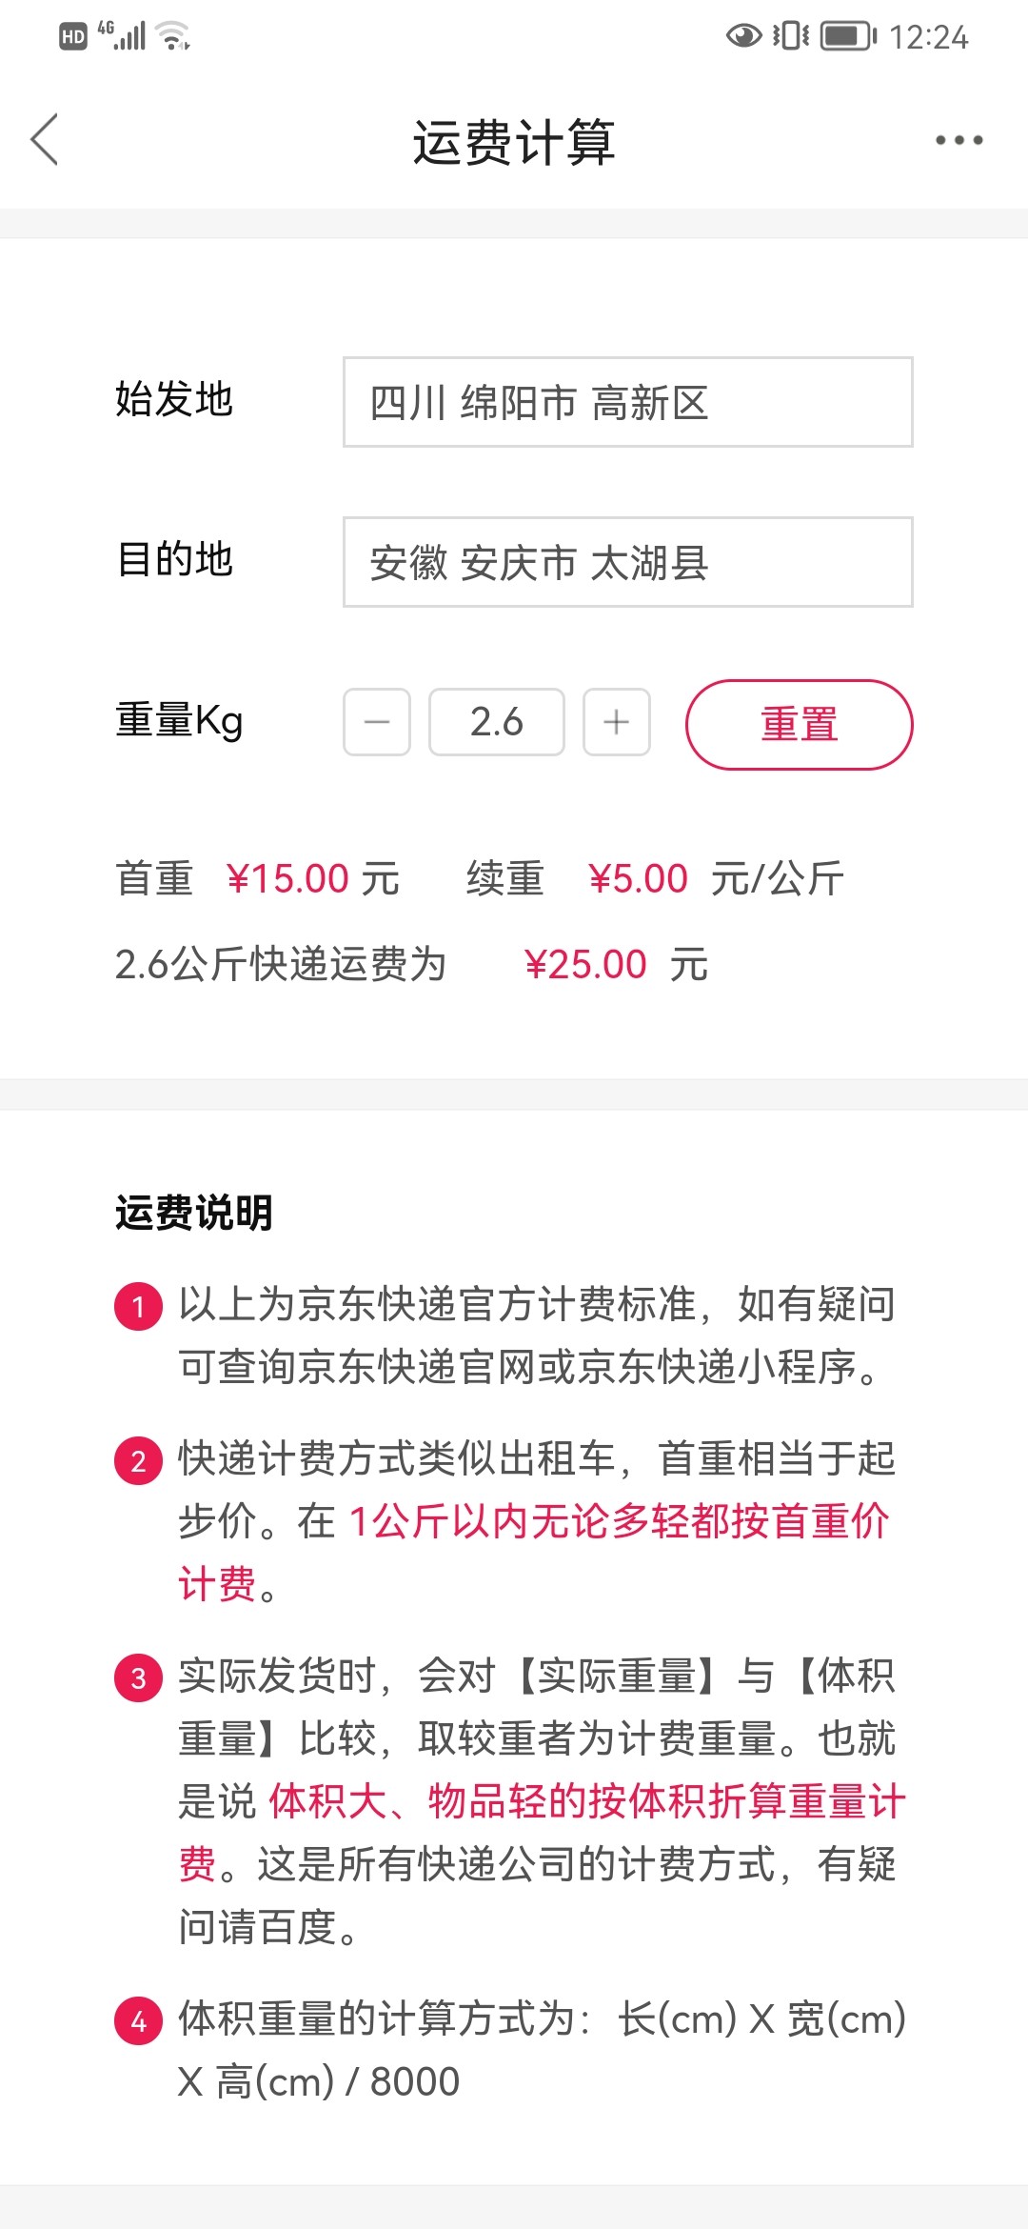Increase weight with the plus button
Screen dimensions: 1028x2229
coord(617,722)
